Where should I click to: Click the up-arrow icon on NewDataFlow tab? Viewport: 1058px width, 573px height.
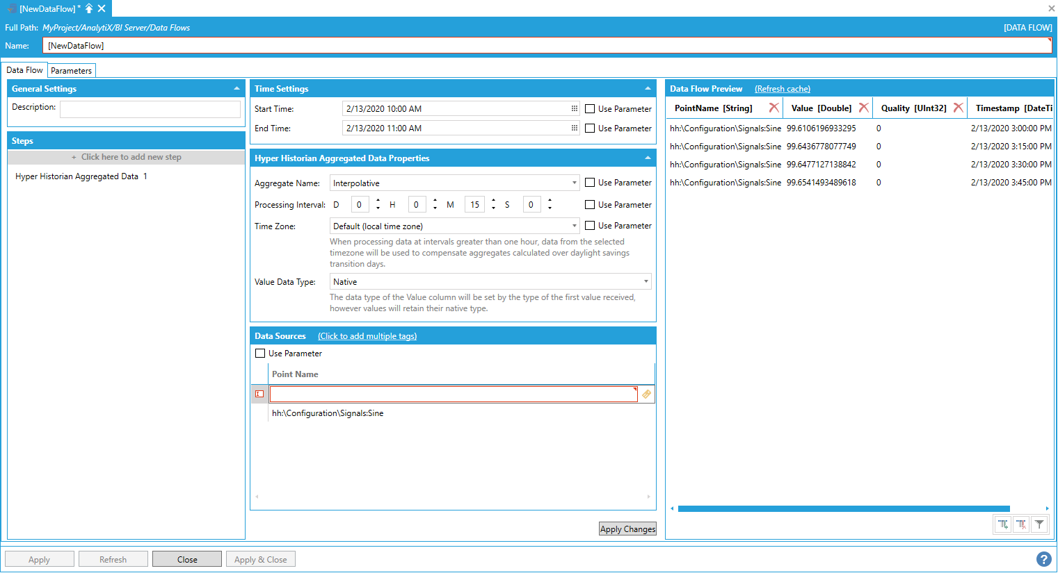tap(89, 8)
